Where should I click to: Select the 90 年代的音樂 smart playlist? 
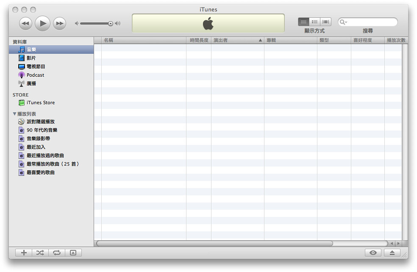(x=42, y=130)
